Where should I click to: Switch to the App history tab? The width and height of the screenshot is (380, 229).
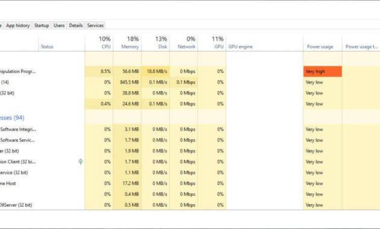17,25
